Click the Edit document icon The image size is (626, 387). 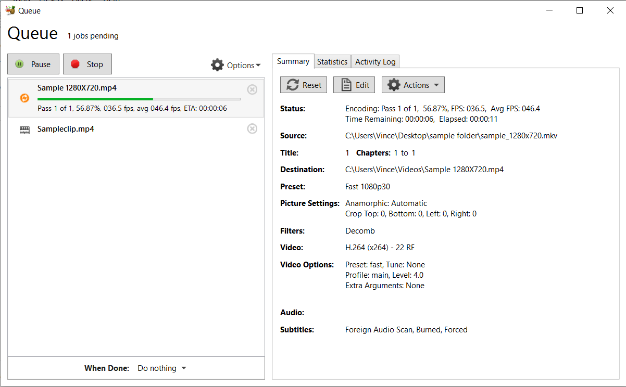pyautogui.click(x=345, y=84)
